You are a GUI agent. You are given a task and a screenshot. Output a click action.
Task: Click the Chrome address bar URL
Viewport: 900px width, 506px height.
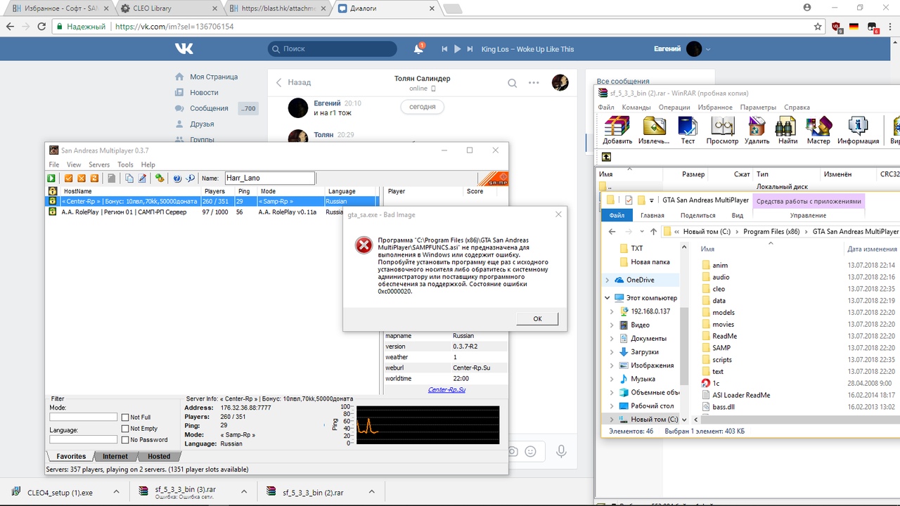click(174, 27)
